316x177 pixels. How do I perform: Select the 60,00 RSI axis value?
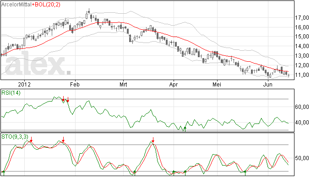click(302, 107)
